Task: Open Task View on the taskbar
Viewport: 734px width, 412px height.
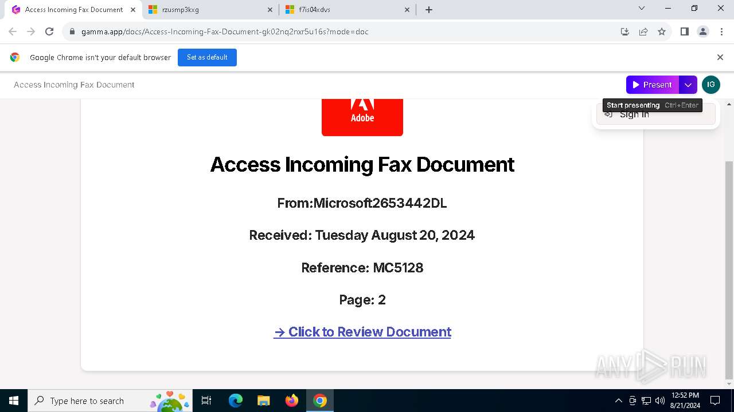Action: pyautogui.click(x=206, y=401)
